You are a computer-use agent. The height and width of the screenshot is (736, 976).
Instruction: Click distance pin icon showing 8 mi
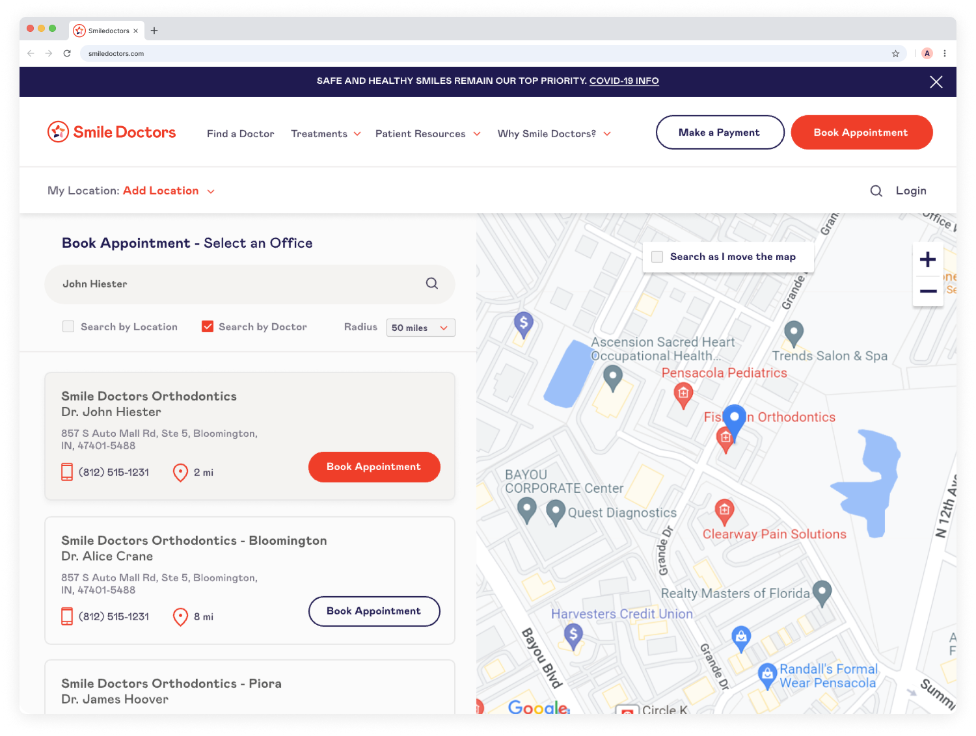coord(180,617)
